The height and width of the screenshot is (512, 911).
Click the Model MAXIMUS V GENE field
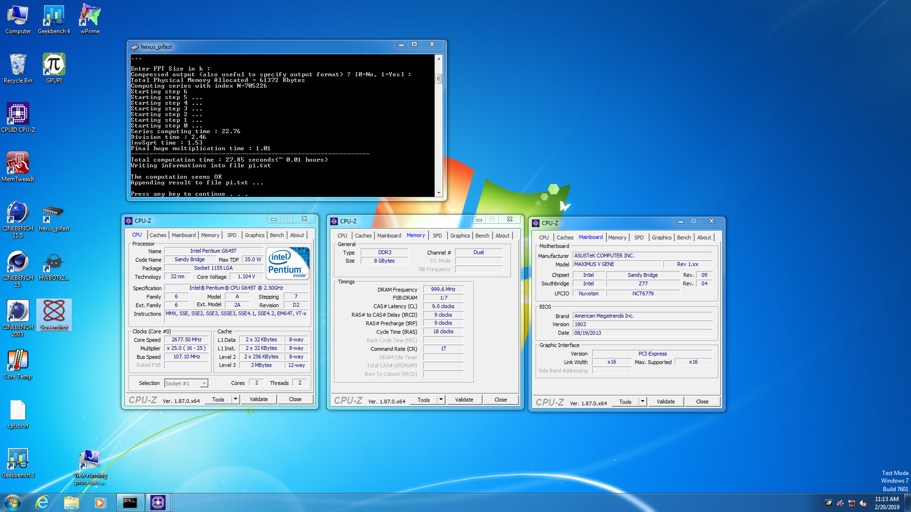(x=617, y=264)
